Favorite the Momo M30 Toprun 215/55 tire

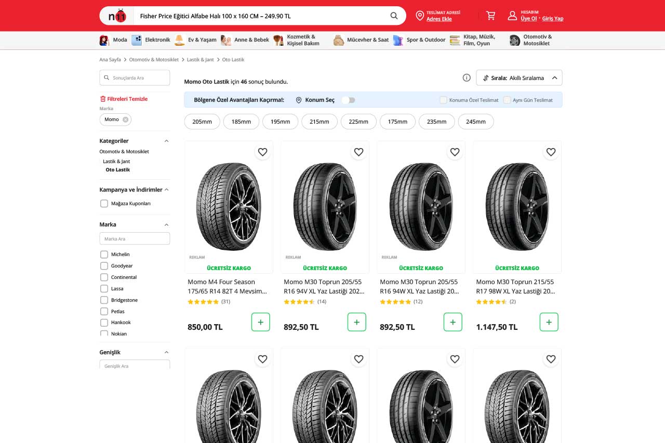[x=551, y=152]
